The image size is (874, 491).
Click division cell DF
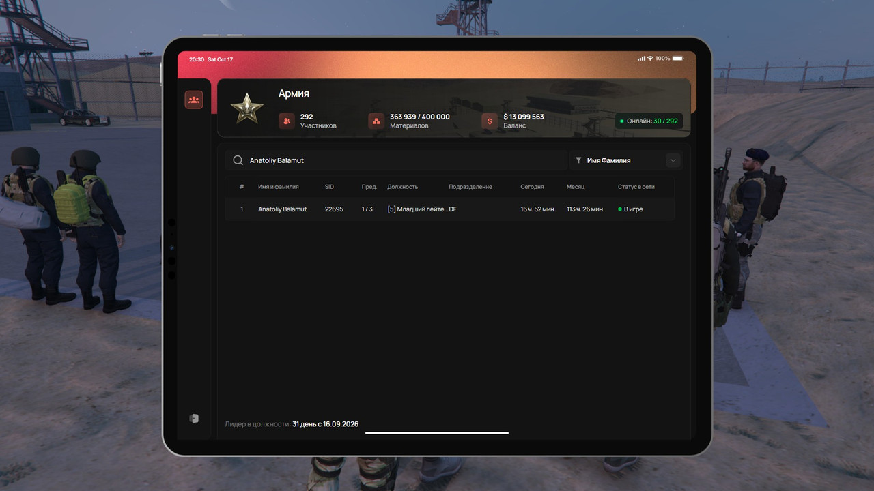point(453,209)
